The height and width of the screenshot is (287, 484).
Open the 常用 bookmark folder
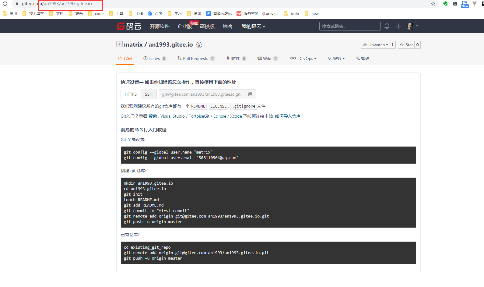10,13
